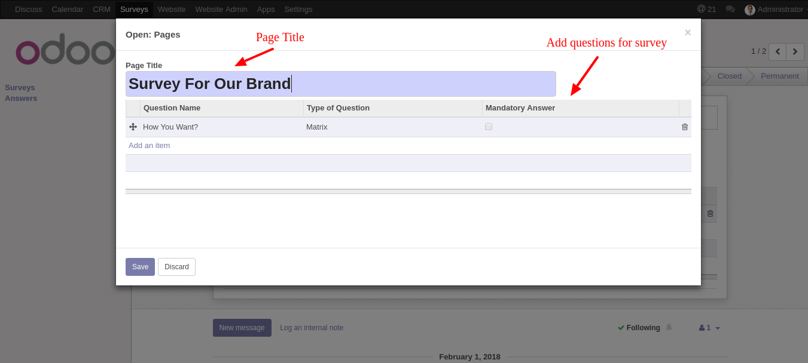
Task: Save the page dialog
Action: click(140, 267)
